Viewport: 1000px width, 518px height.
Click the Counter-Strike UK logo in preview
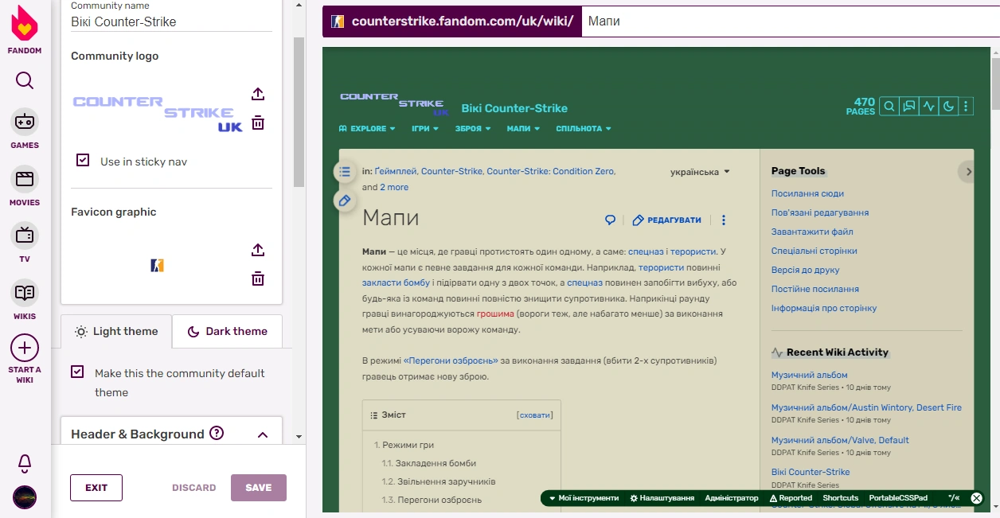[x=394, y=105]
